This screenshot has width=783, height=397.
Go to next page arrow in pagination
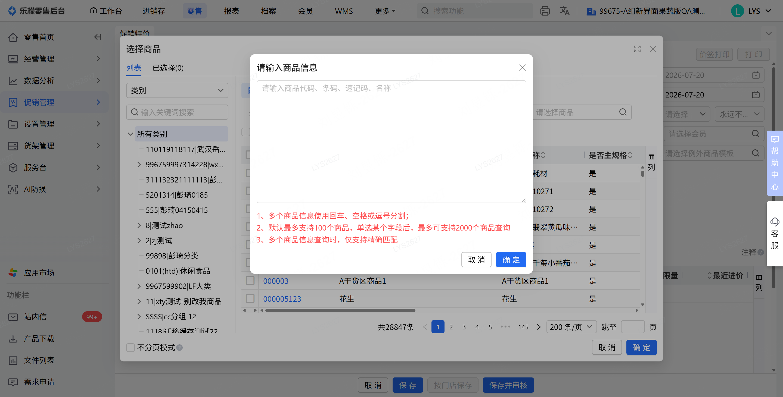(x=539, y=327)
